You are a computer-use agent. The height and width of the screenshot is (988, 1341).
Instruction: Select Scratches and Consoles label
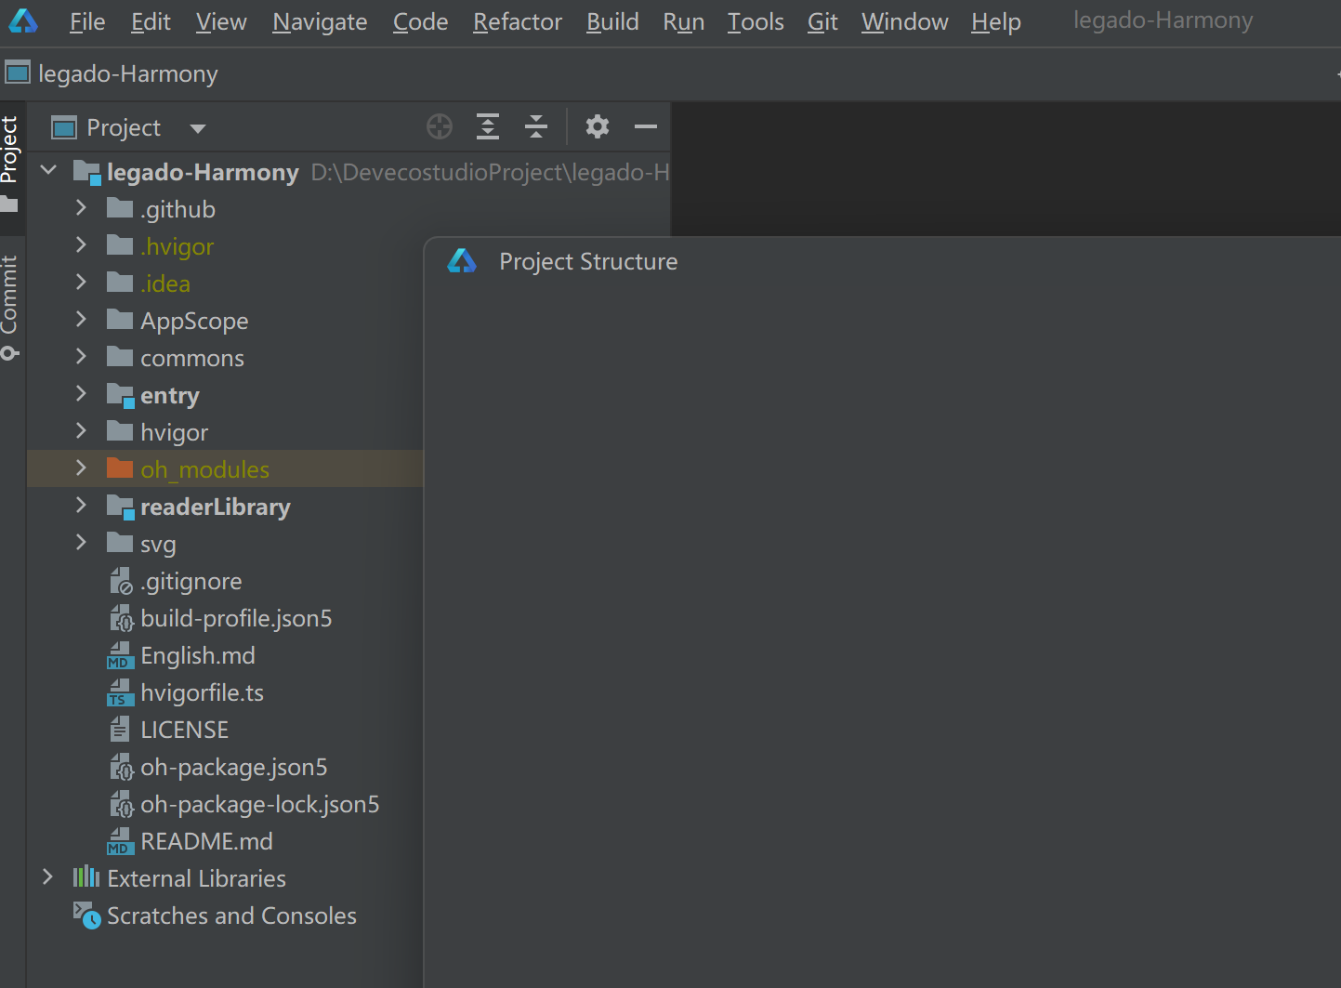point(231,916)
